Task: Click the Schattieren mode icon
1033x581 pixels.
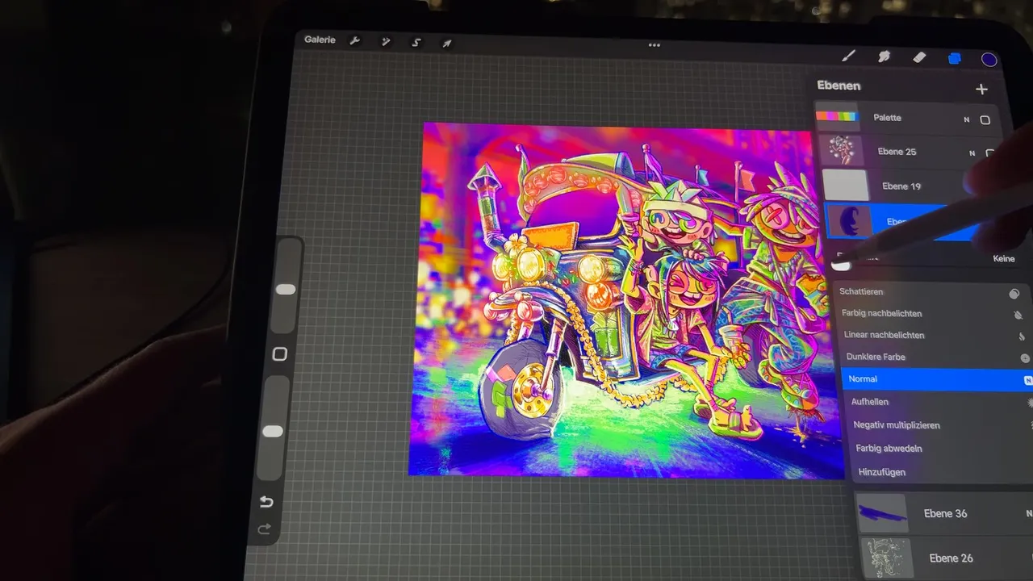Action: [1014, 294]
